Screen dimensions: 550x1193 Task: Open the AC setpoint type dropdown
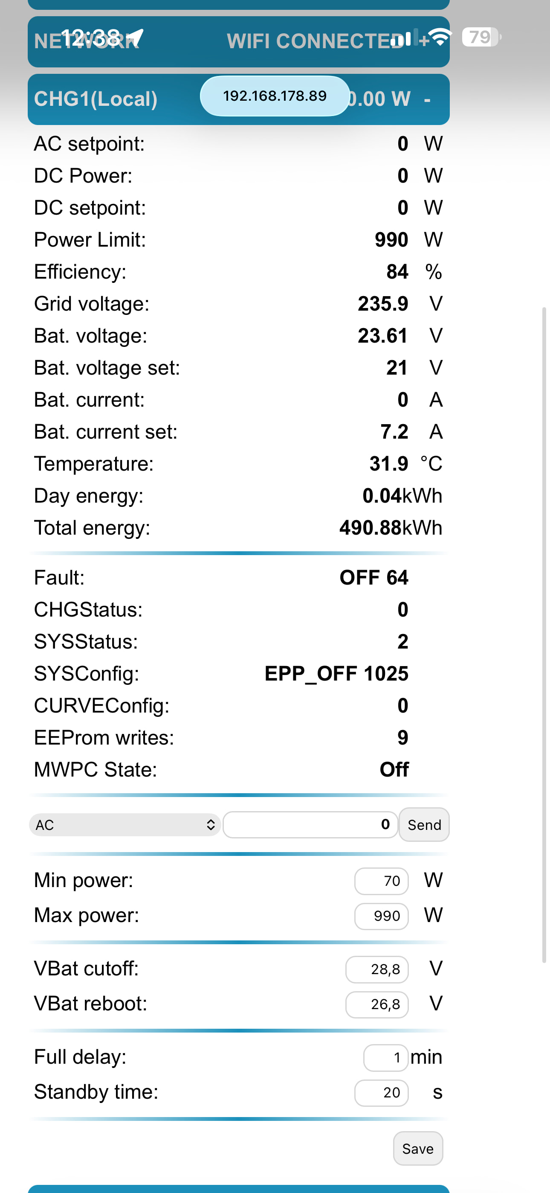point(125,825)
